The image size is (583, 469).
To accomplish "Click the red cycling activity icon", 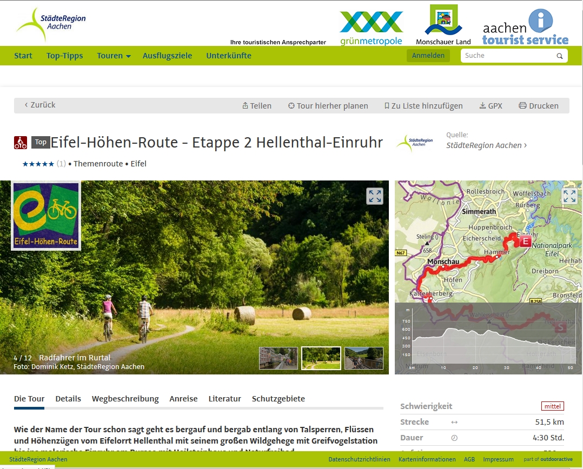I will [x=21, y=143].
